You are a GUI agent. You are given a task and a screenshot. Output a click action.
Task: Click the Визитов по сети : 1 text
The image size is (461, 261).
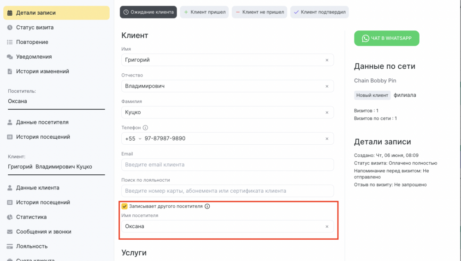coord(375,119)
